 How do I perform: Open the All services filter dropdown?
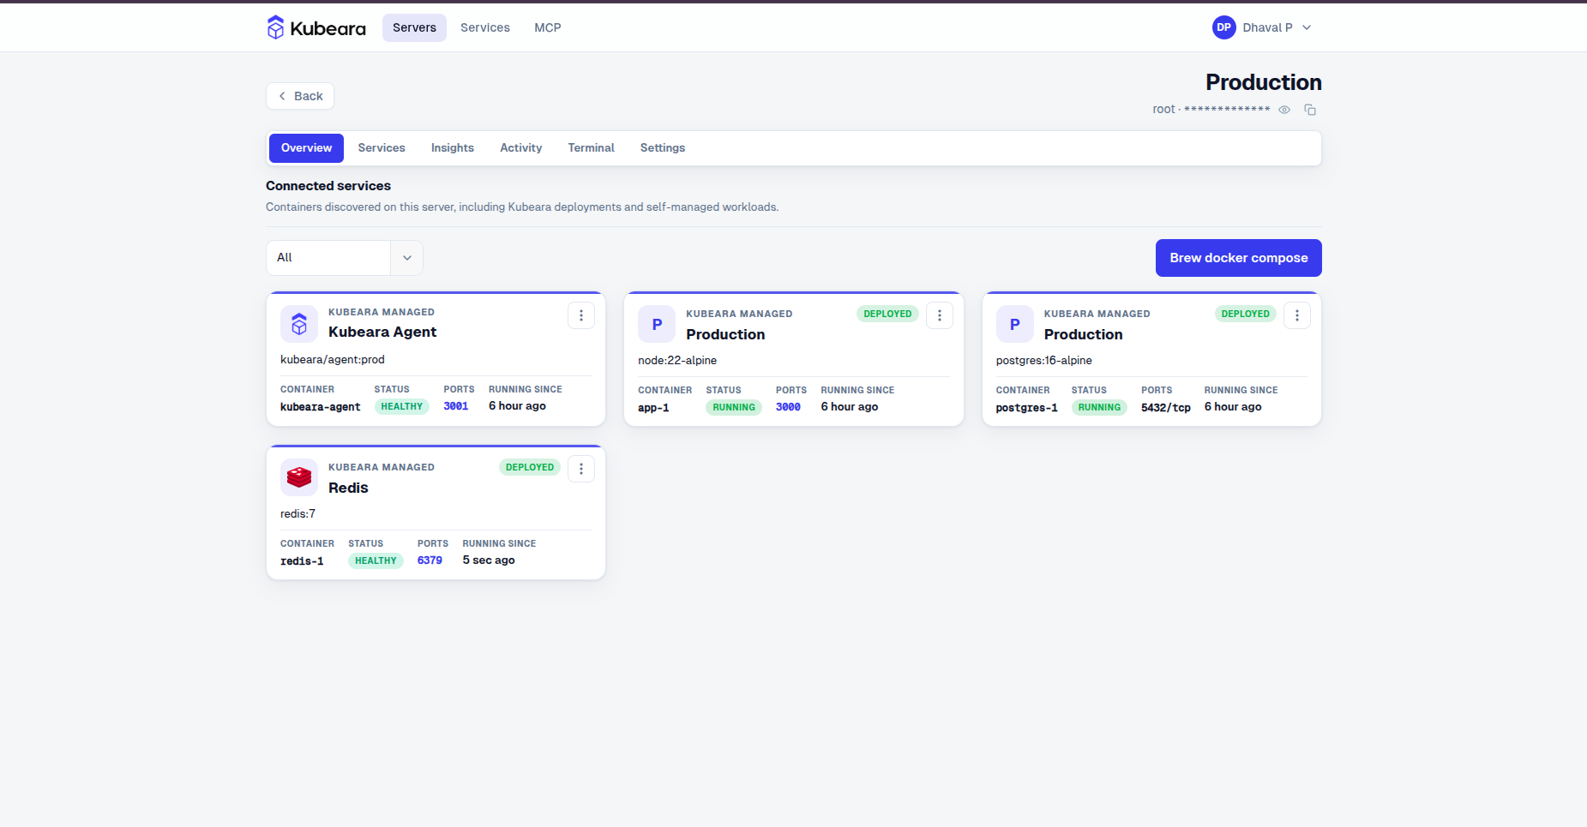click(x=345, y=258)
